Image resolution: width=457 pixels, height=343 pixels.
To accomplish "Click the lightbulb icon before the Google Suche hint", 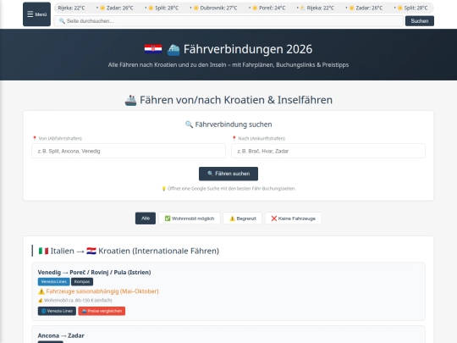I will point(164,189).
